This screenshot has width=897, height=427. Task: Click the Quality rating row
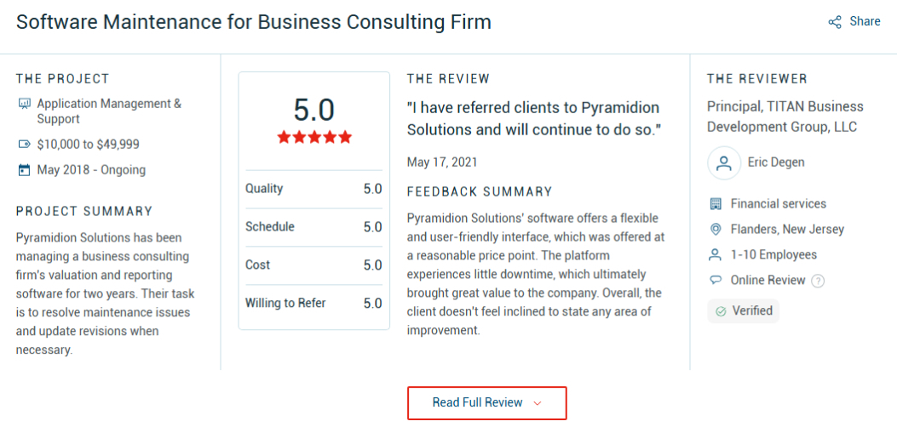(x=313, y=189)
